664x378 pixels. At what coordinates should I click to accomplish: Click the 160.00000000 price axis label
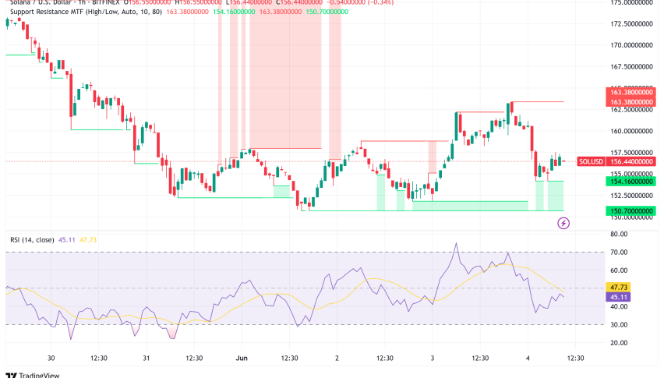coord(631,131)
